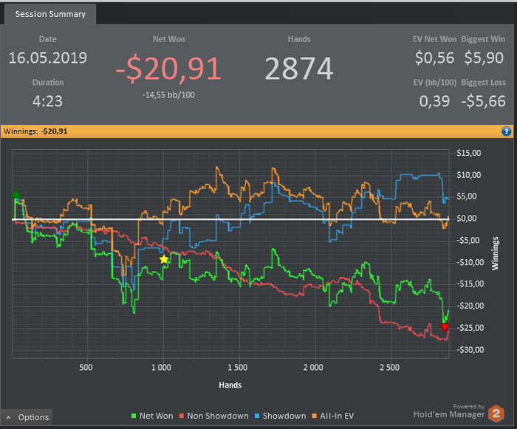This screenshot has width=517, height=429.
Task: Toggle the Net Won legend series
Action: pyautogui.click(x=152, y=416)
